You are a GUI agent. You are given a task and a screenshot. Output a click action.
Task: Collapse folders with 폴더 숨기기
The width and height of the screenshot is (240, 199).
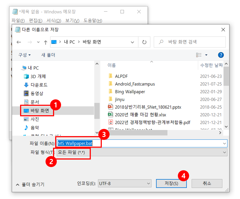coord(30,184)
